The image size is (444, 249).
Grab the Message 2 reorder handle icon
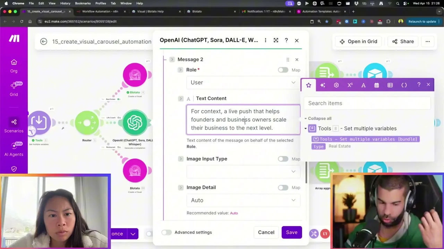(x=288, y=59)
